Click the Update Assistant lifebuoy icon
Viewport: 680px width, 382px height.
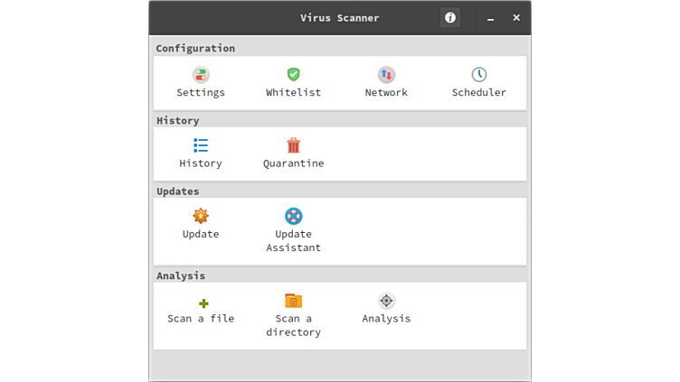coord(293,216)
